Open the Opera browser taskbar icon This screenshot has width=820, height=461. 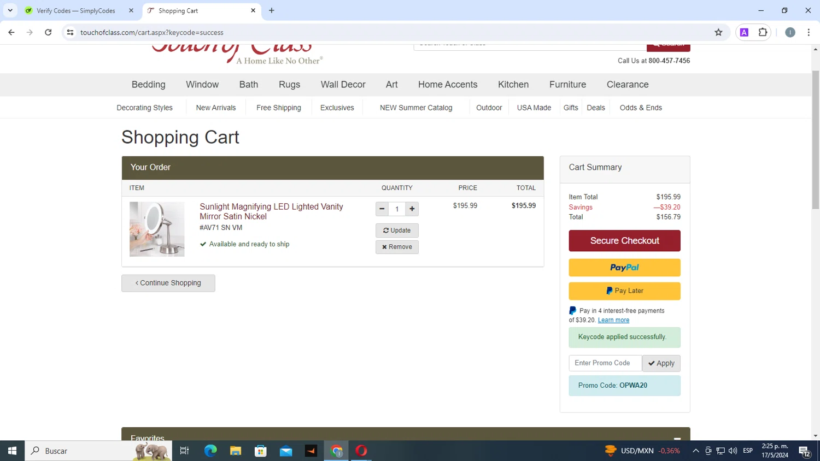tap(361, 451)
